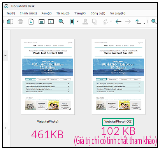Select the Website(Photo) document thumbnail
160x150 pixels.
(x=48, y=77)
